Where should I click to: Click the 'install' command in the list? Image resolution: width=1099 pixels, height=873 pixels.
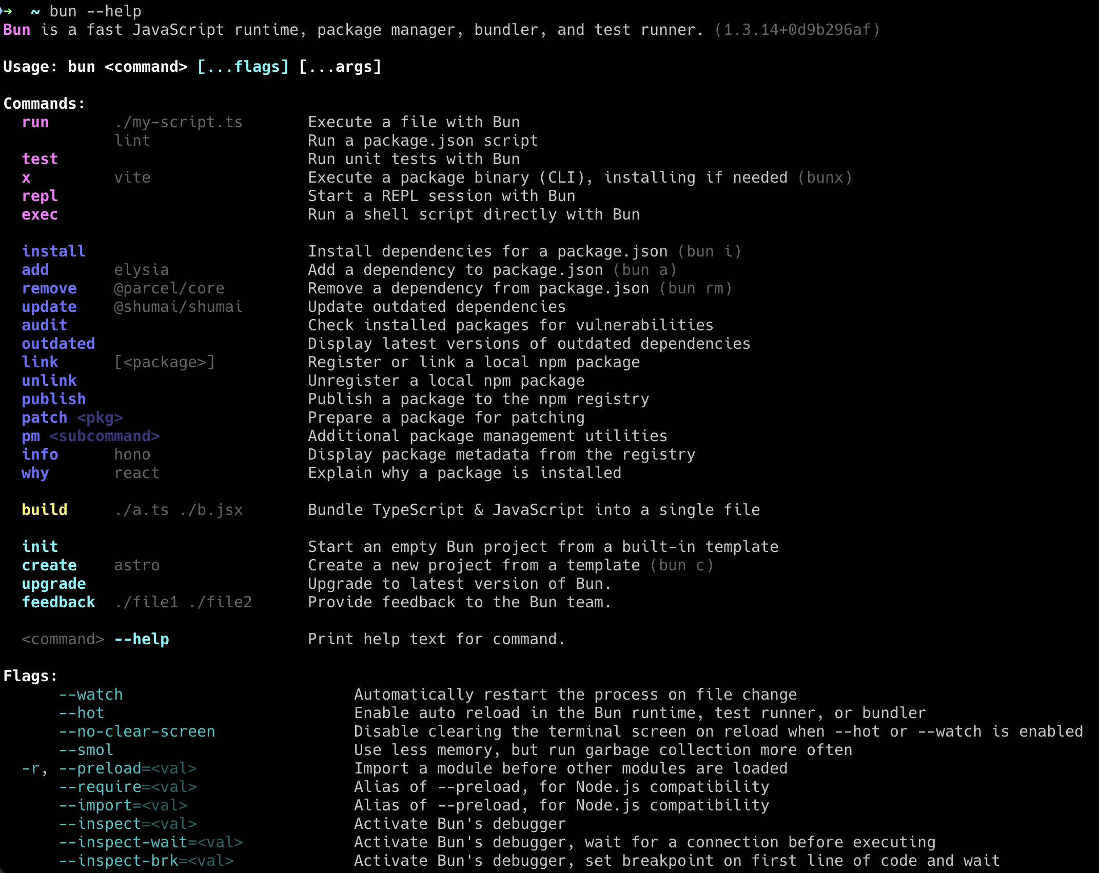pyautogui.click(x=54, y=251)
